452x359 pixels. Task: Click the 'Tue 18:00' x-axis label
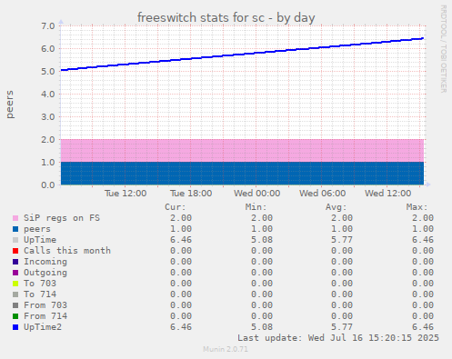(x=191, y=194)
